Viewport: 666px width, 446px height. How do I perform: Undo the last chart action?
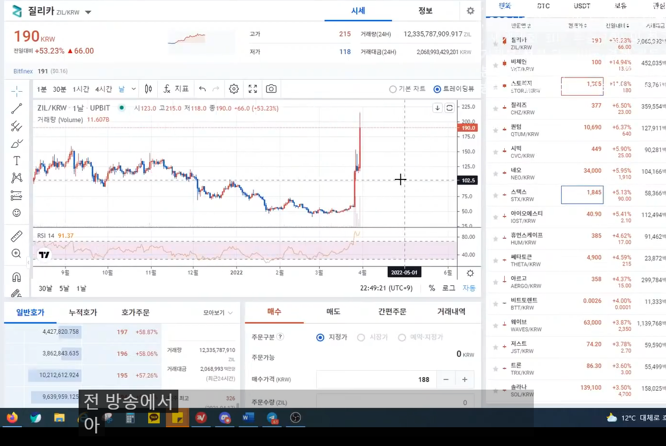[x=203, y=89]
